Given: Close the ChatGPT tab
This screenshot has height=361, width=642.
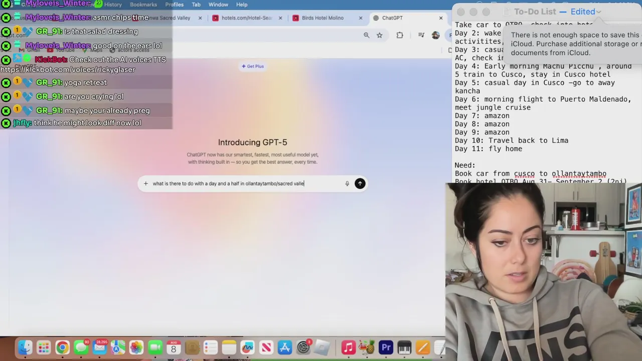Looking at the screenshot, I should (441, 18).
